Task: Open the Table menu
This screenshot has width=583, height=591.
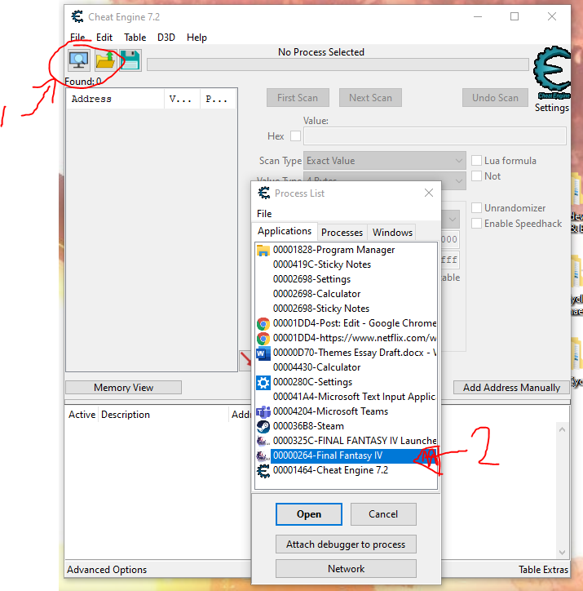Action: [x=135, y=38]
